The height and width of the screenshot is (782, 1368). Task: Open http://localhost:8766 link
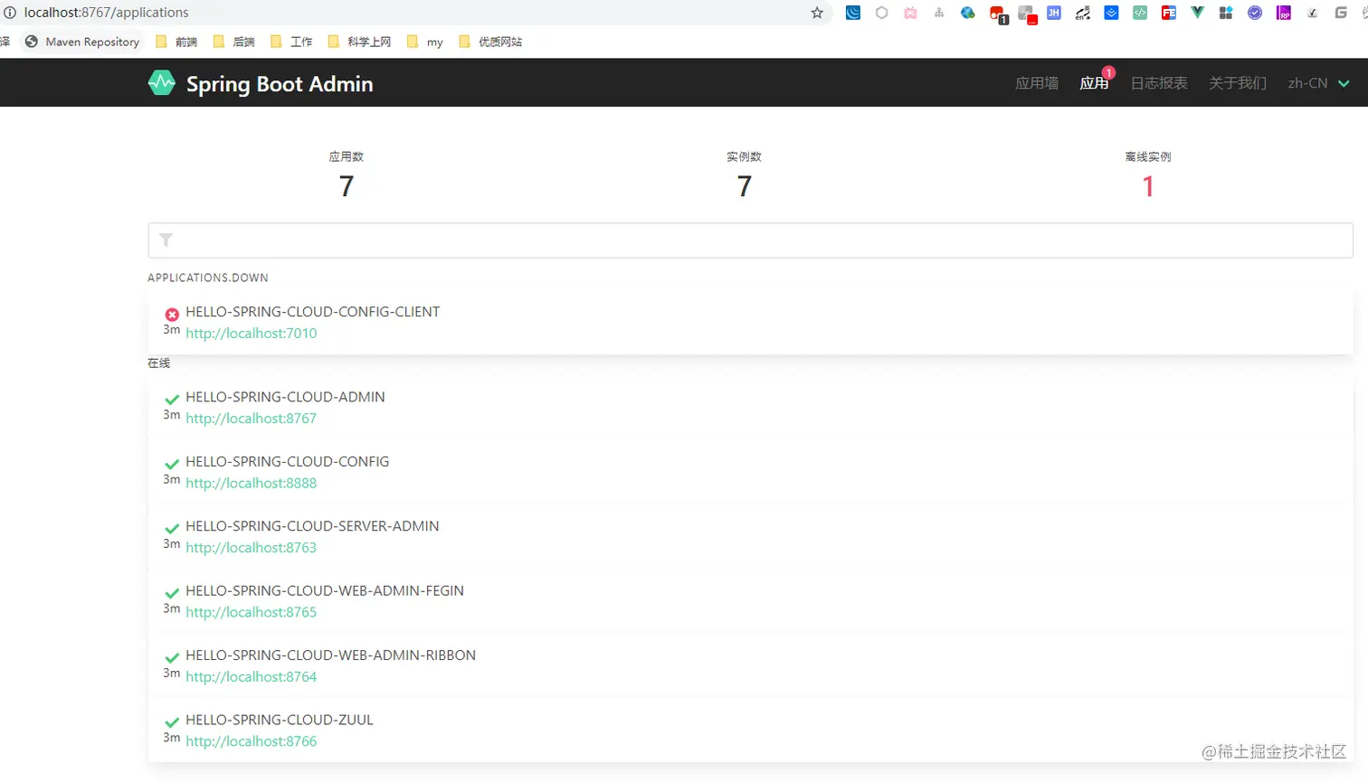point(251,740)
